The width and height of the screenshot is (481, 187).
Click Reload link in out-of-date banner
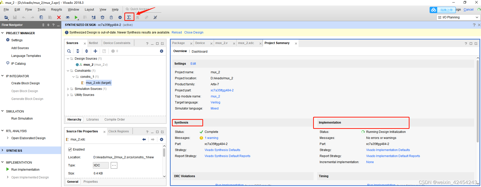pos(177,32)
